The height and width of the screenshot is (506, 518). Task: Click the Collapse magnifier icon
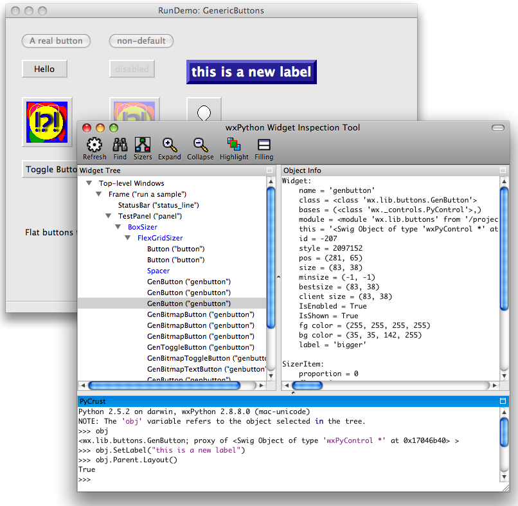pos(201,145)
